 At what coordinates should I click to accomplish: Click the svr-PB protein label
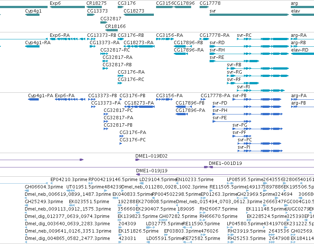pos(239,96)
